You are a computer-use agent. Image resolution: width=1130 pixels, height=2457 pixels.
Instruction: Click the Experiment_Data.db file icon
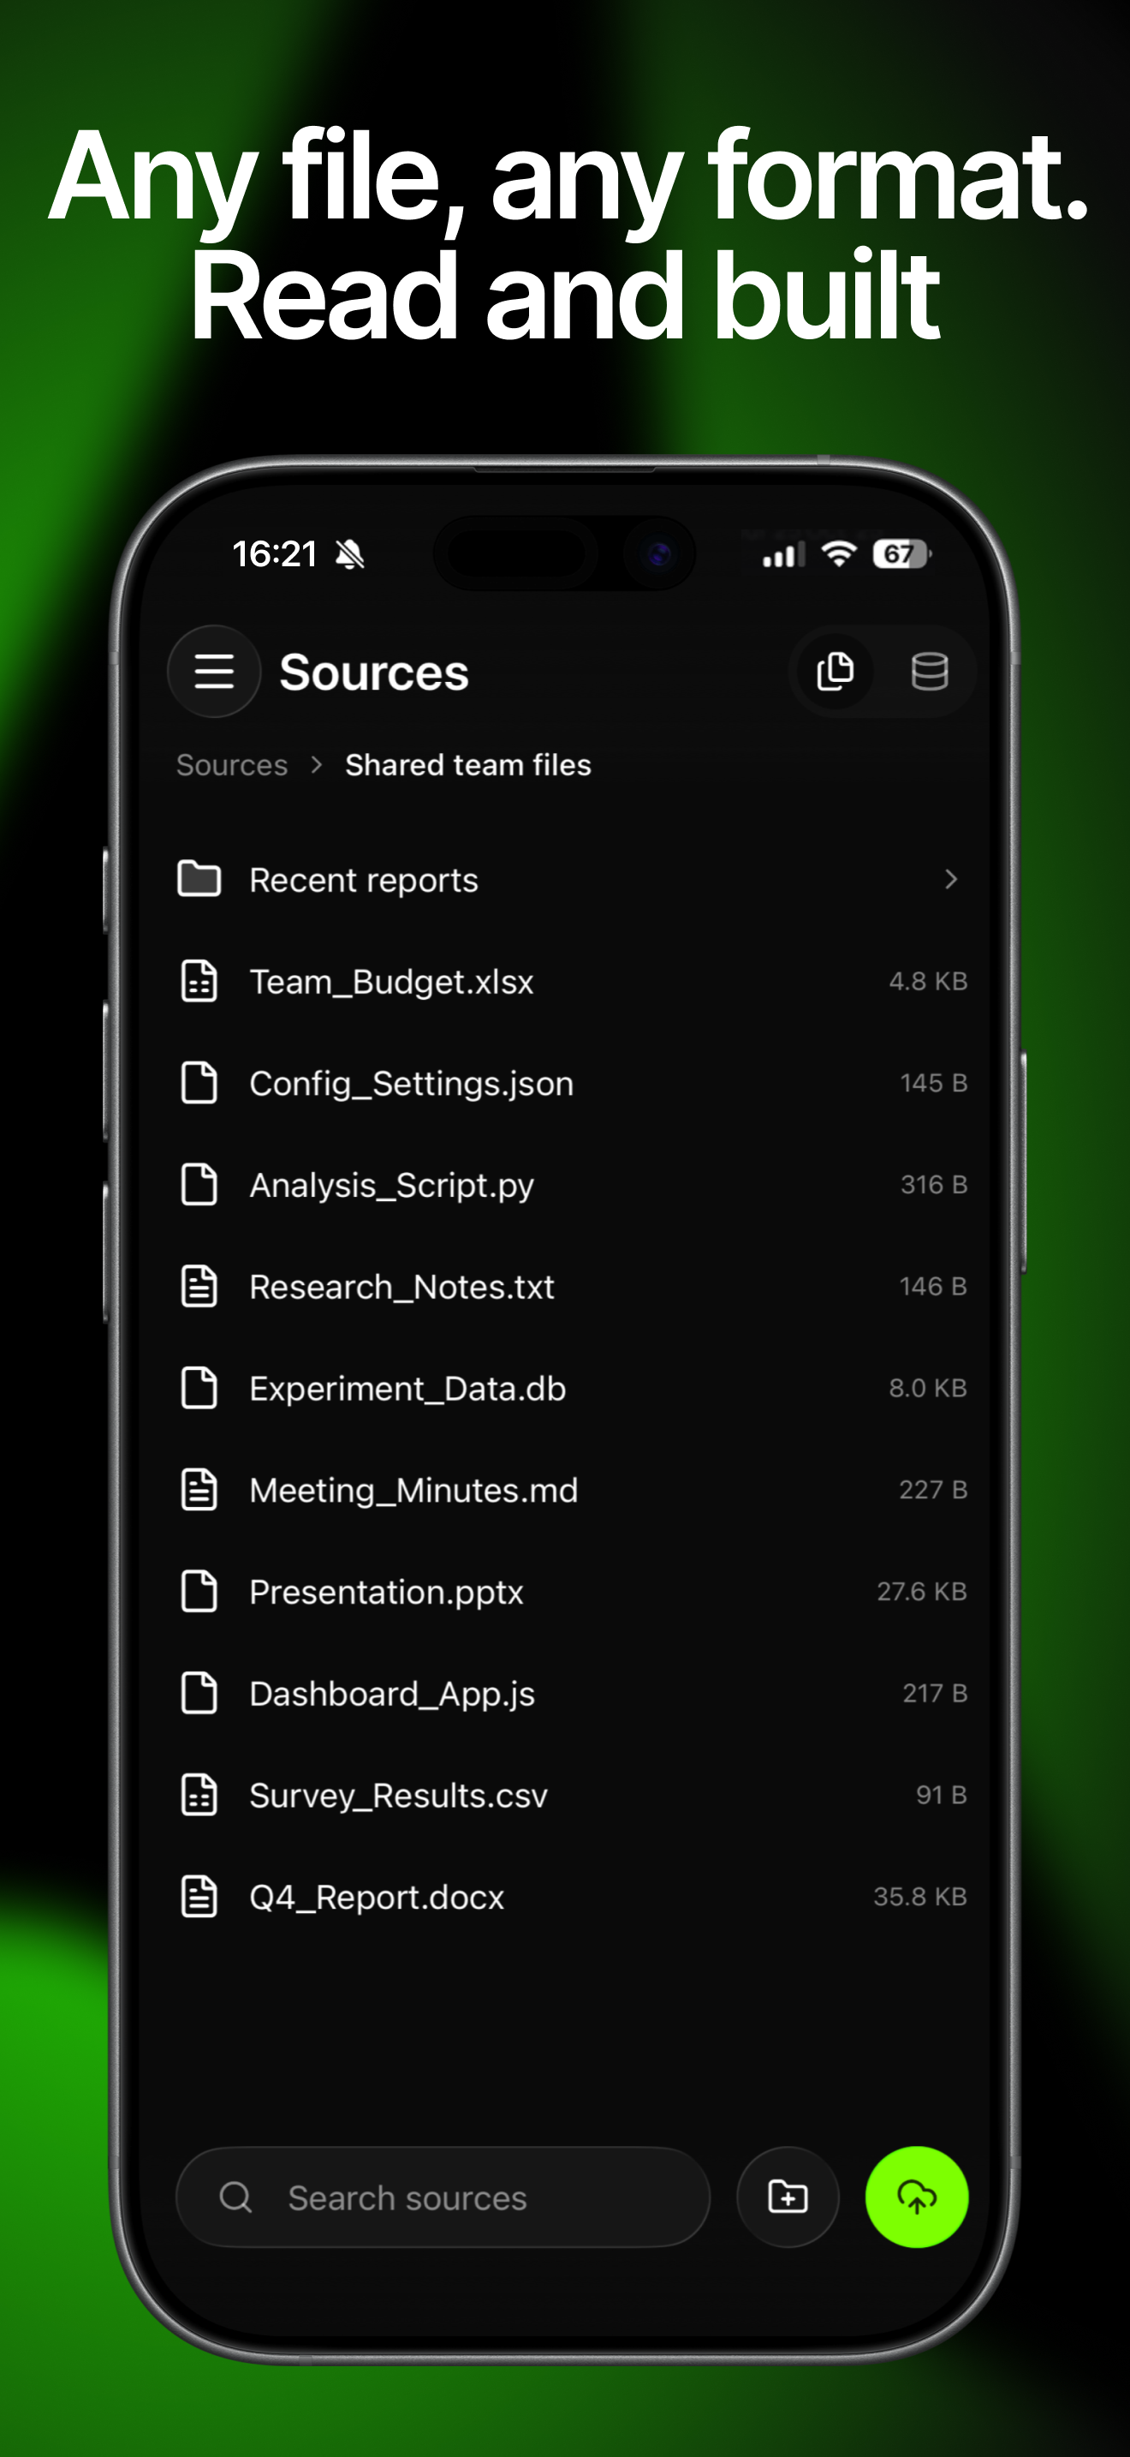pos(199,1388)
